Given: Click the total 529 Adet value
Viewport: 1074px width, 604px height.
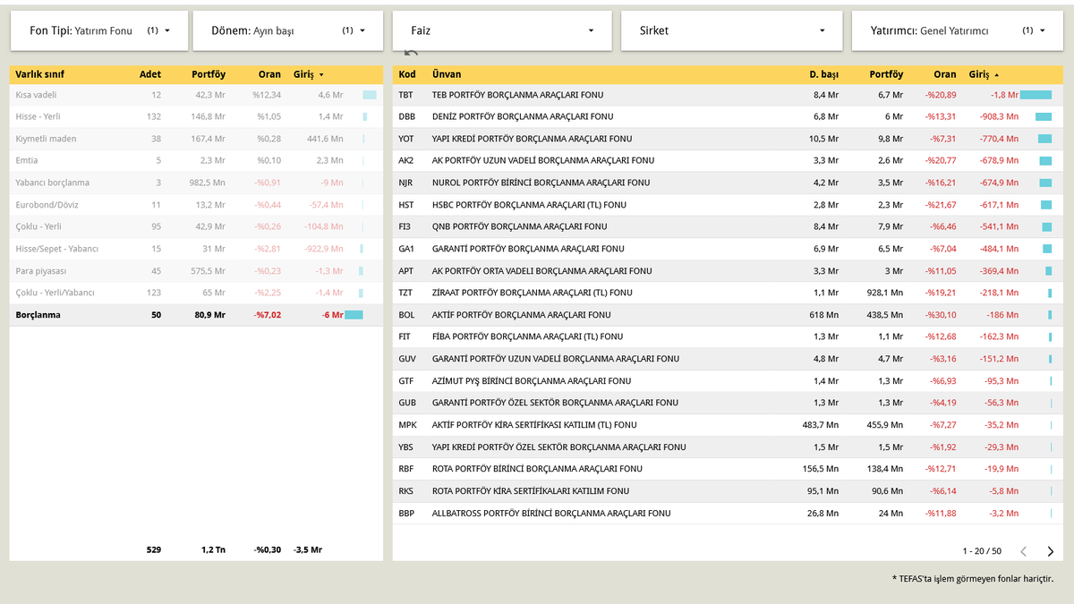Looking at the screenshot, I should pyautogui.click(x=154, y=549).
